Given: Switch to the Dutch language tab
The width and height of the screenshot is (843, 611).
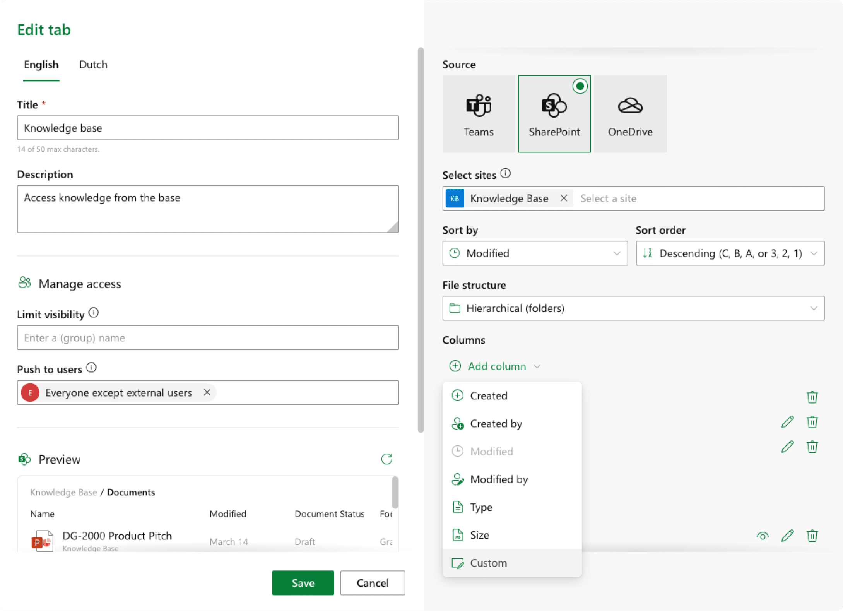Looking at the screenshot, I should [x=93, y=65].
